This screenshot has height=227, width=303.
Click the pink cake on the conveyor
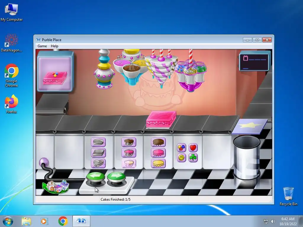coord(161,120)
